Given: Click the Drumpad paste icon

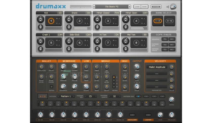Looking at the screenshot, I should coord(172,39).
